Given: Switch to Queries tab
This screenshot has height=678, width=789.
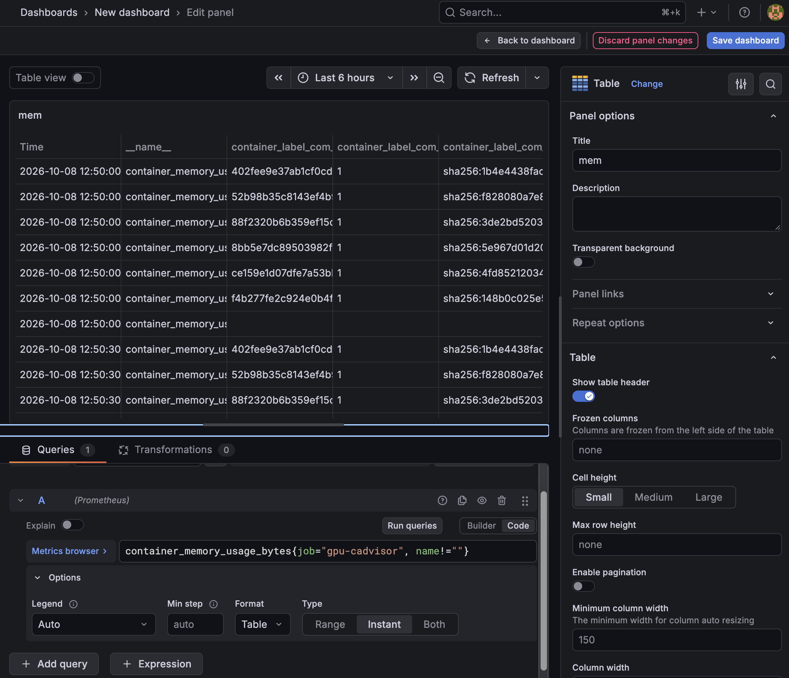Looking at the screenshot, I should coord(58,450).
